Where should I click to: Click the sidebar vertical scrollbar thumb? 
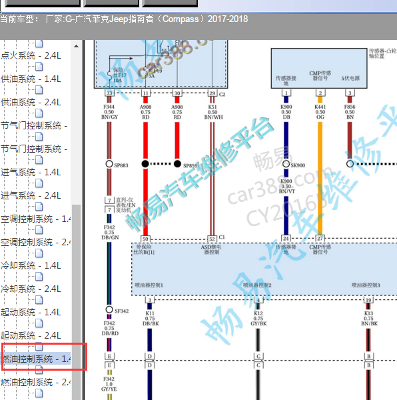click(76, 302)
